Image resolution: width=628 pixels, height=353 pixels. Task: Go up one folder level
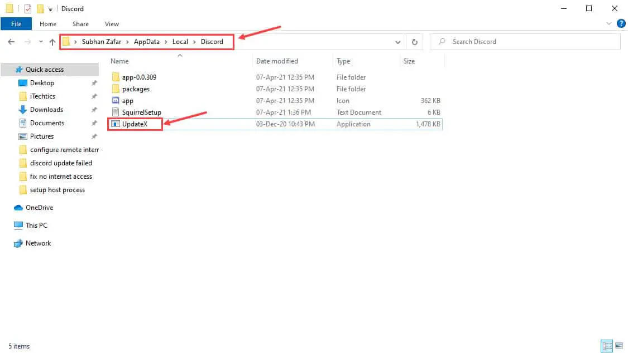tap(52, 42)
